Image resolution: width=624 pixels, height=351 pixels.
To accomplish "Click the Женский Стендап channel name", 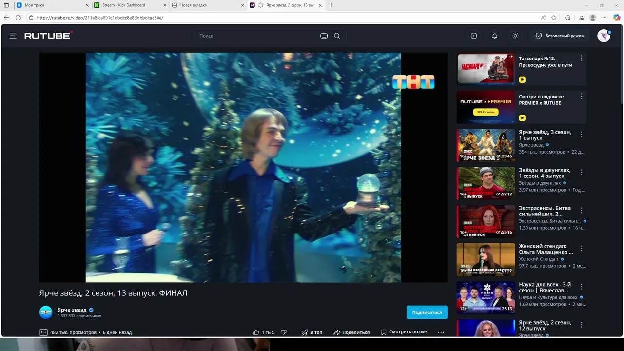I will 538,259.
